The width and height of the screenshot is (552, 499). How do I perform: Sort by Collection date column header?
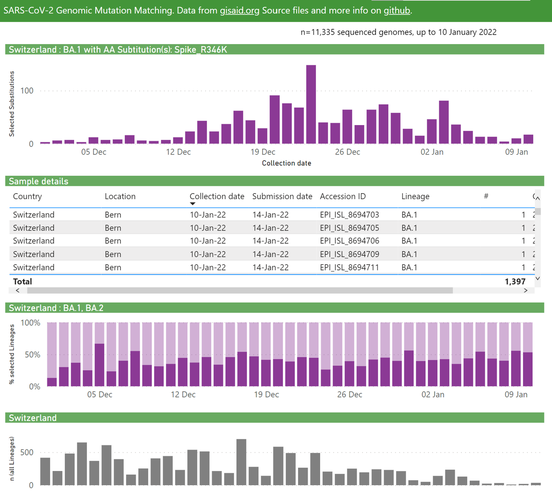point(217,196)
